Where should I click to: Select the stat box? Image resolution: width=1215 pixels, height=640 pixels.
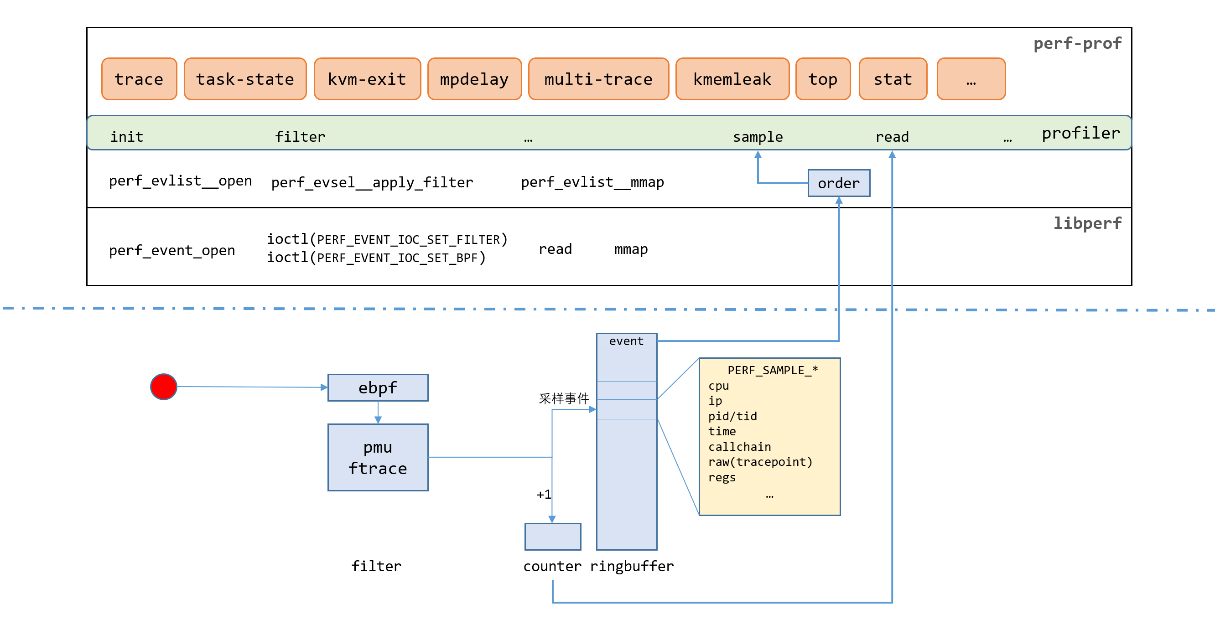[893, 79]
